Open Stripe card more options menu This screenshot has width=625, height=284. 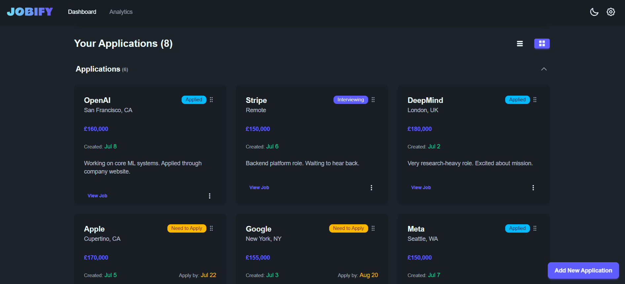point(371,188)
